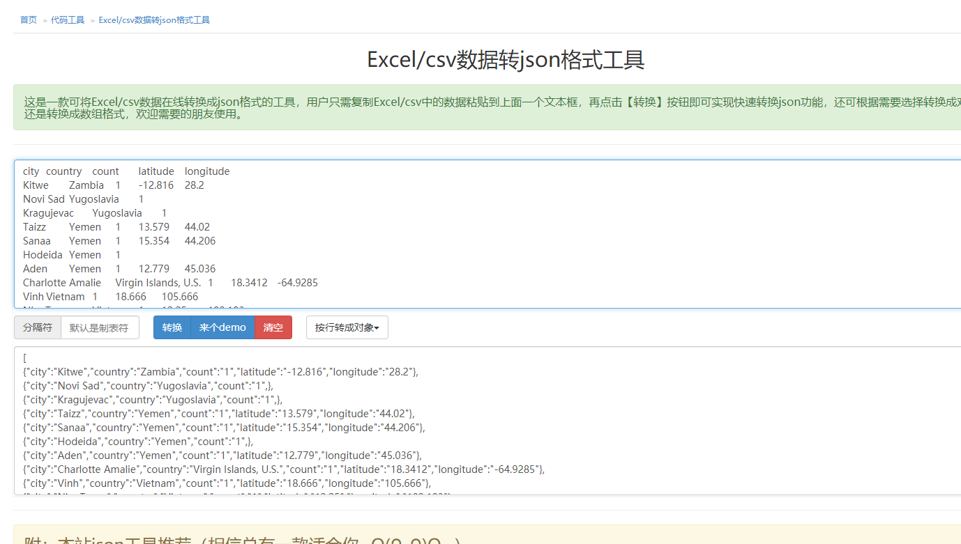Click the page heading Excel/csv数据转json格式工具
This screenshot has width=961, height=544.
(506, 60)
